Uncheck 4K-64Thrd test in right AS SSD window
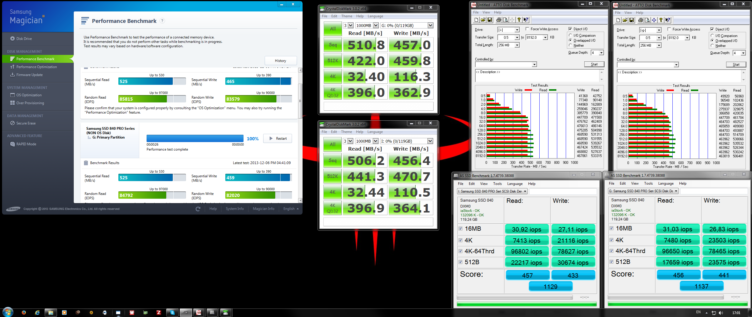This screenshot has width=752, height=317. click(x=612, y=251)
